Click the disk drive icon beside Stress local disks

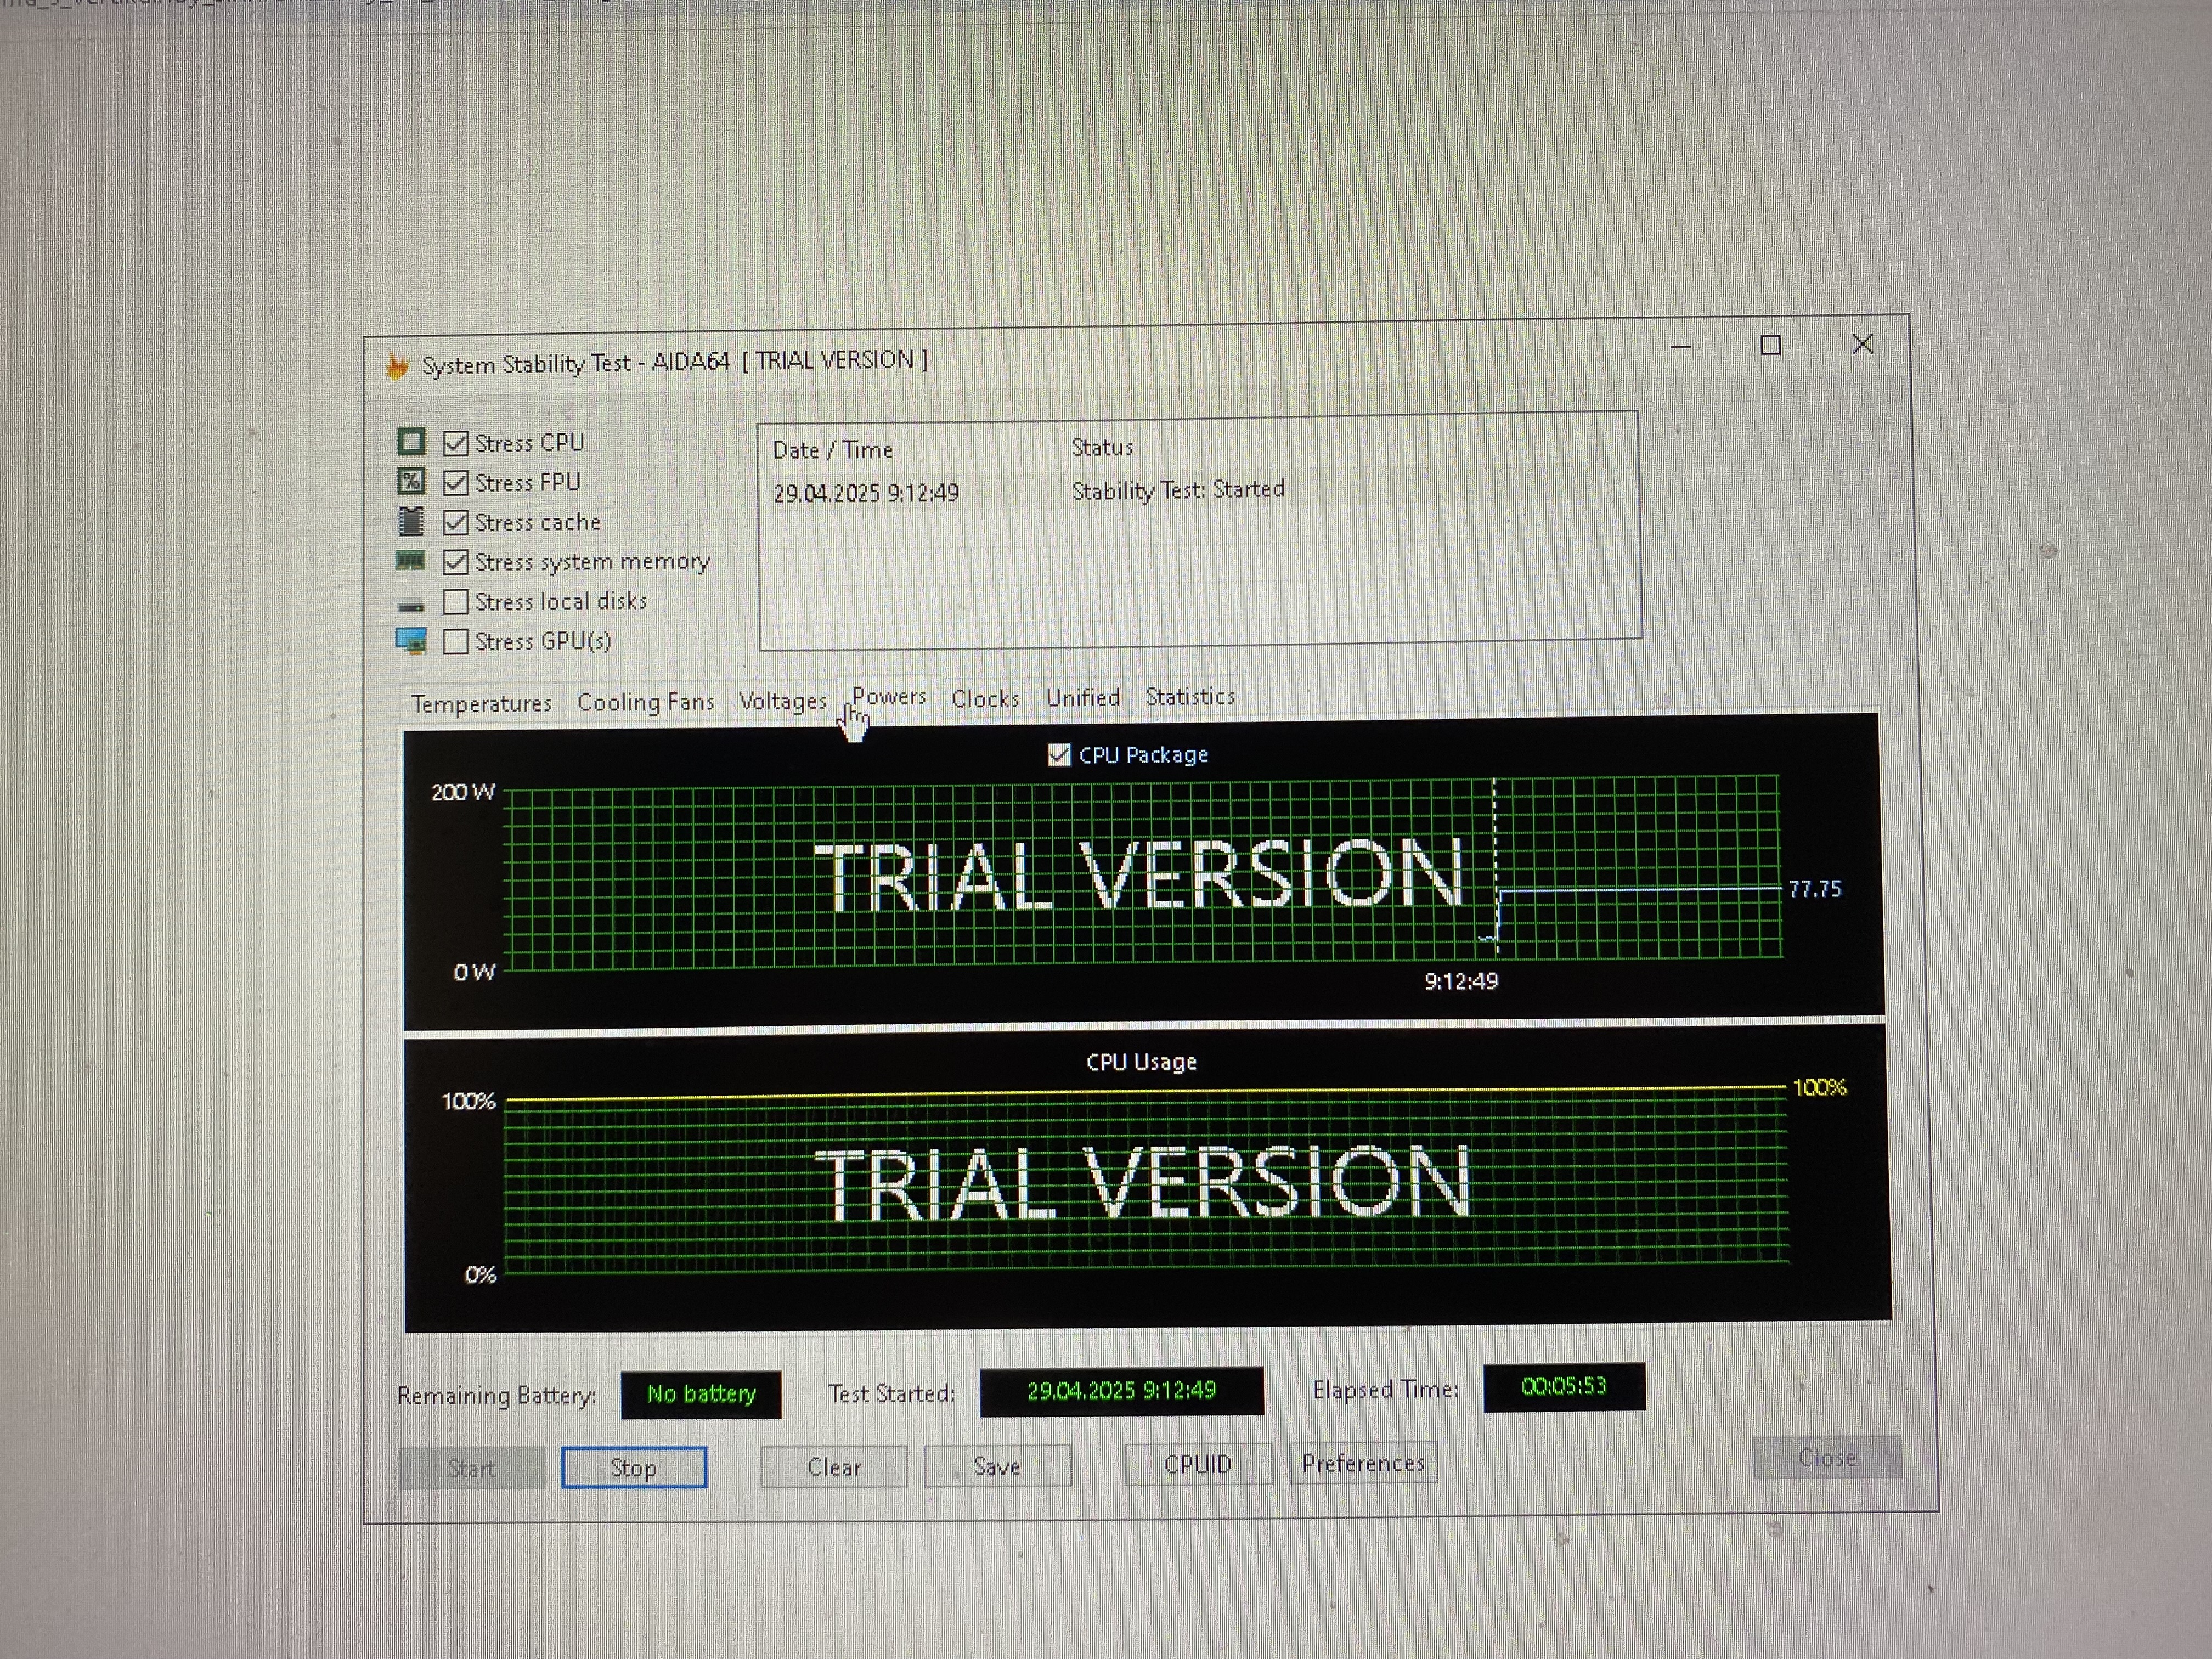click(411, 606)
